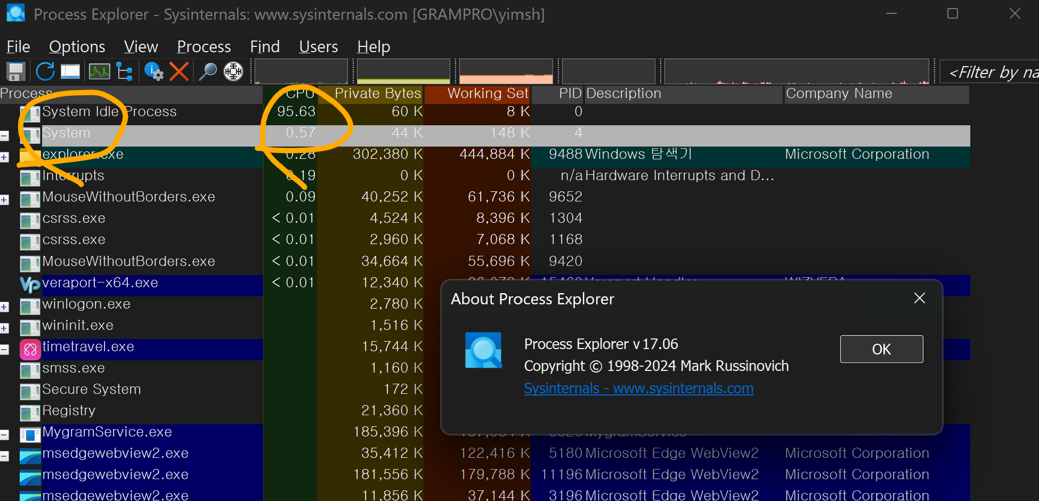Viewport: 1039px width, 501px height.
Task: Expand the wininit.exe tree node
Action: [x=4, y=328]
